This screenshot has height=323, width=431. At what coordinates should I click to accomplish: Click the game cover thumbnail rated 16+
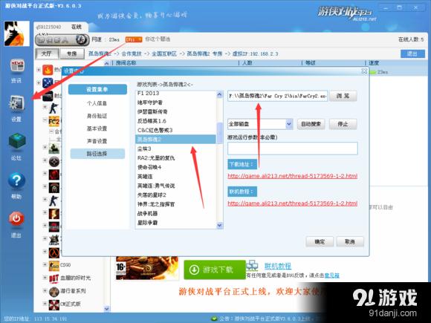(147, 268)
